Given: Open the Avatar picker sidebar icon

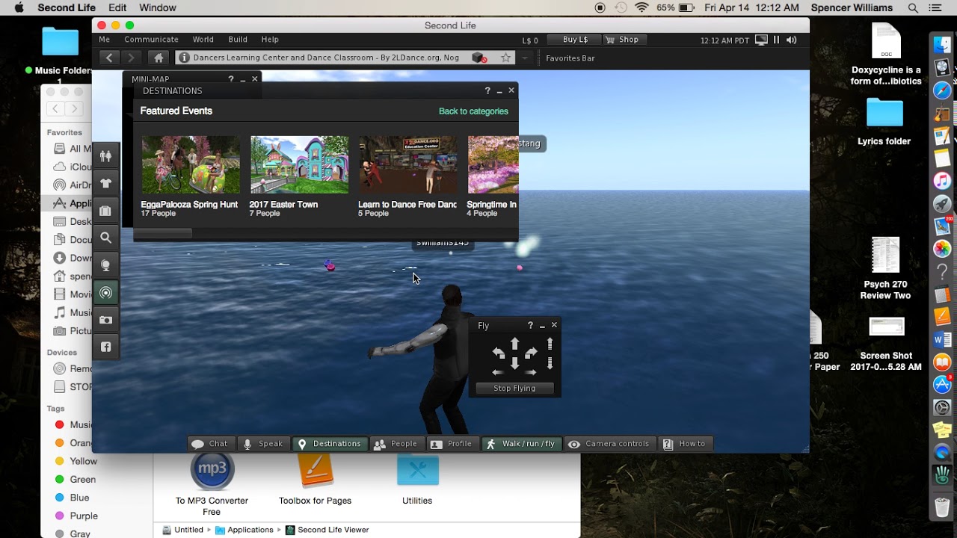Looking at the screenshot, I should pyautogui.click(x=105, y=155).
